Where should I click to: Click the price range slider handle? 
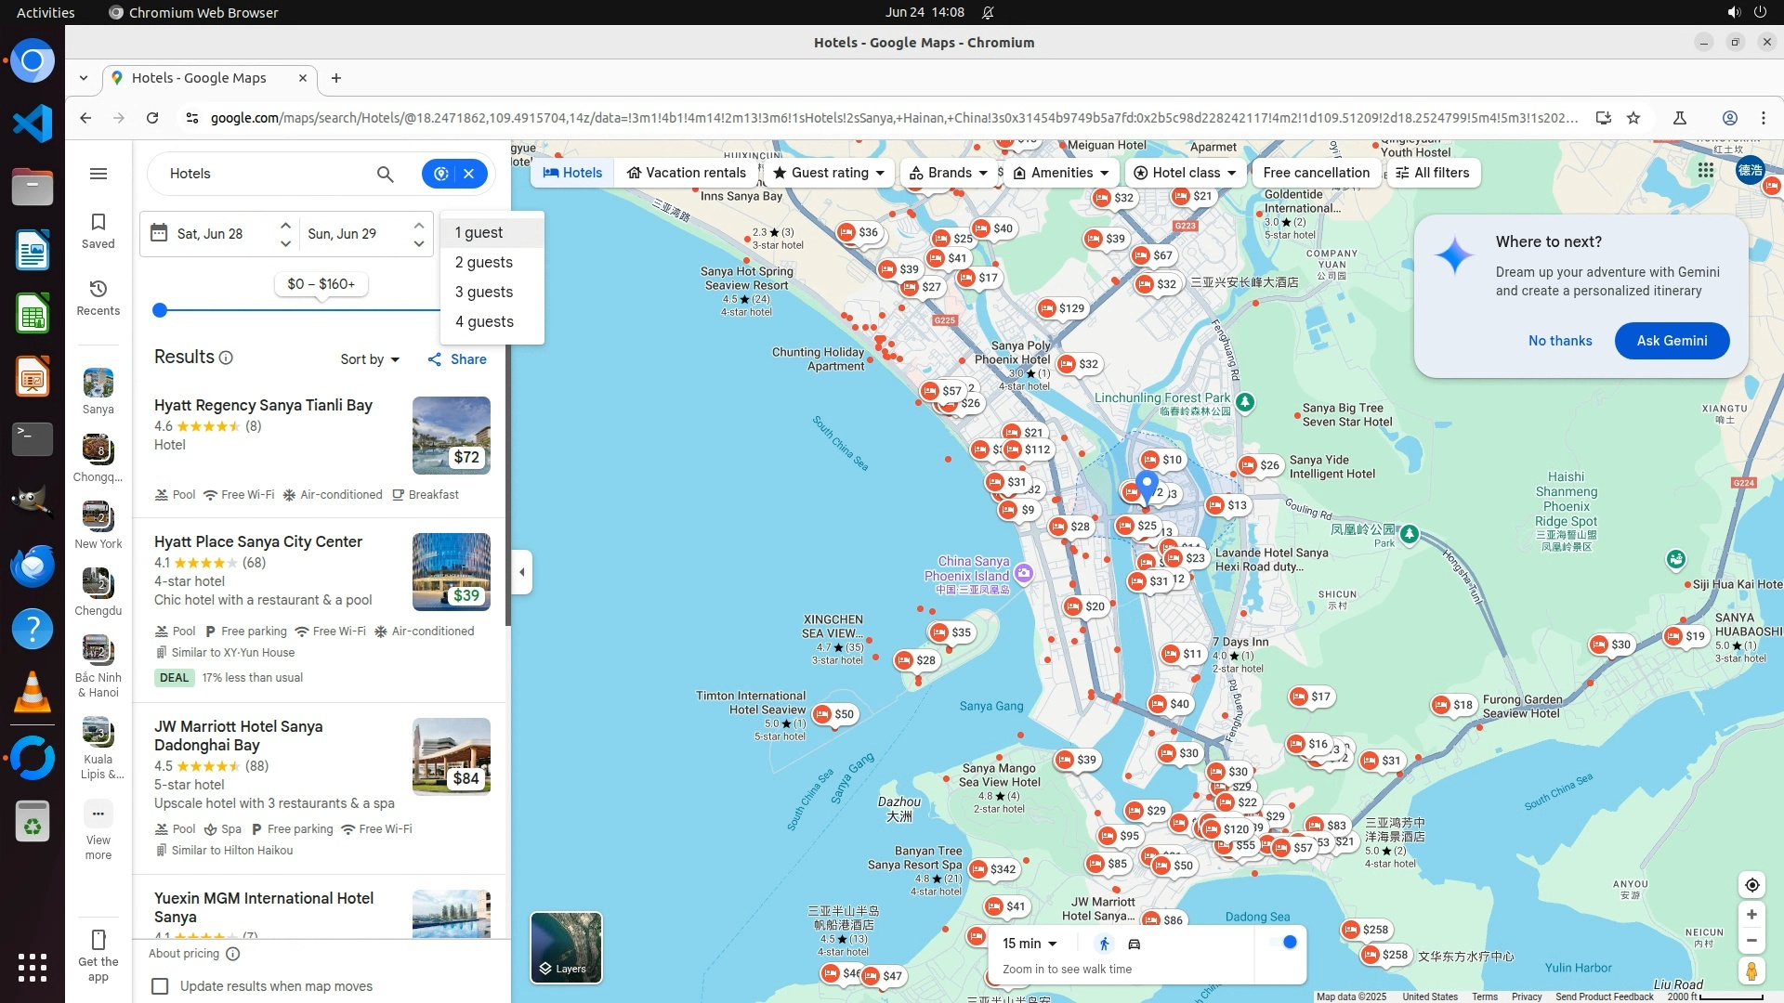[160, 310]
